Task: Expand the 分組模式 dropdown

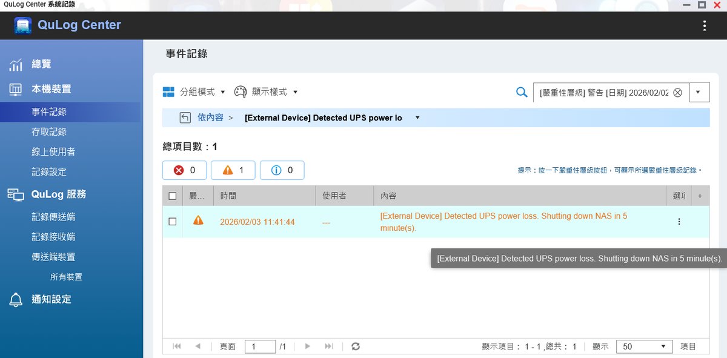Action: tap(194, 92)
